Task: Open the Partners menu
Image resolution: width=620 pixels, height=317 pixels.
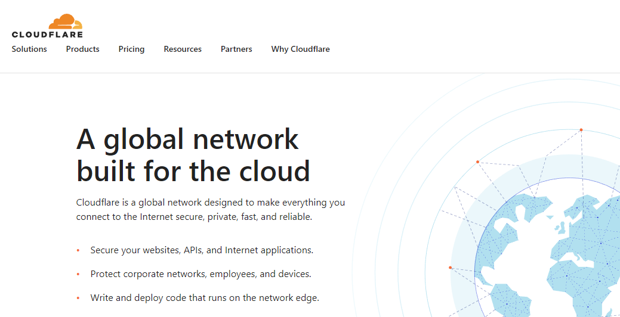Action: tap(236, 49)
